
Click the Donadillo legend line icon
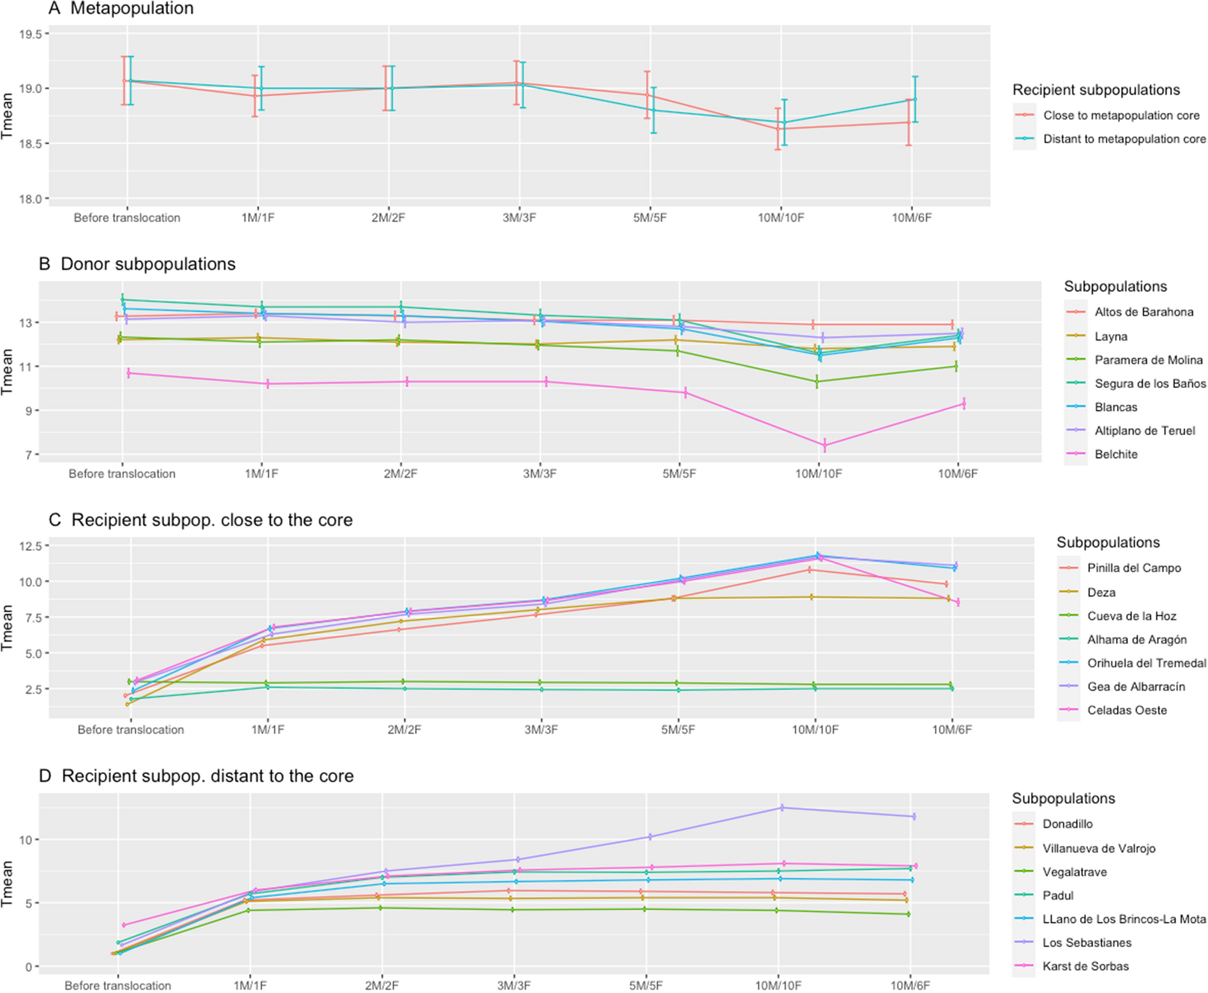[x=1023, y=824]
